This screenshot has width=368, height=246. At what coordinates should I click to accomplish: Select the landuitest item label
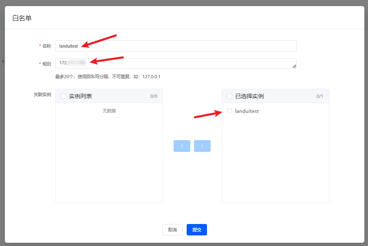point(247,111)
